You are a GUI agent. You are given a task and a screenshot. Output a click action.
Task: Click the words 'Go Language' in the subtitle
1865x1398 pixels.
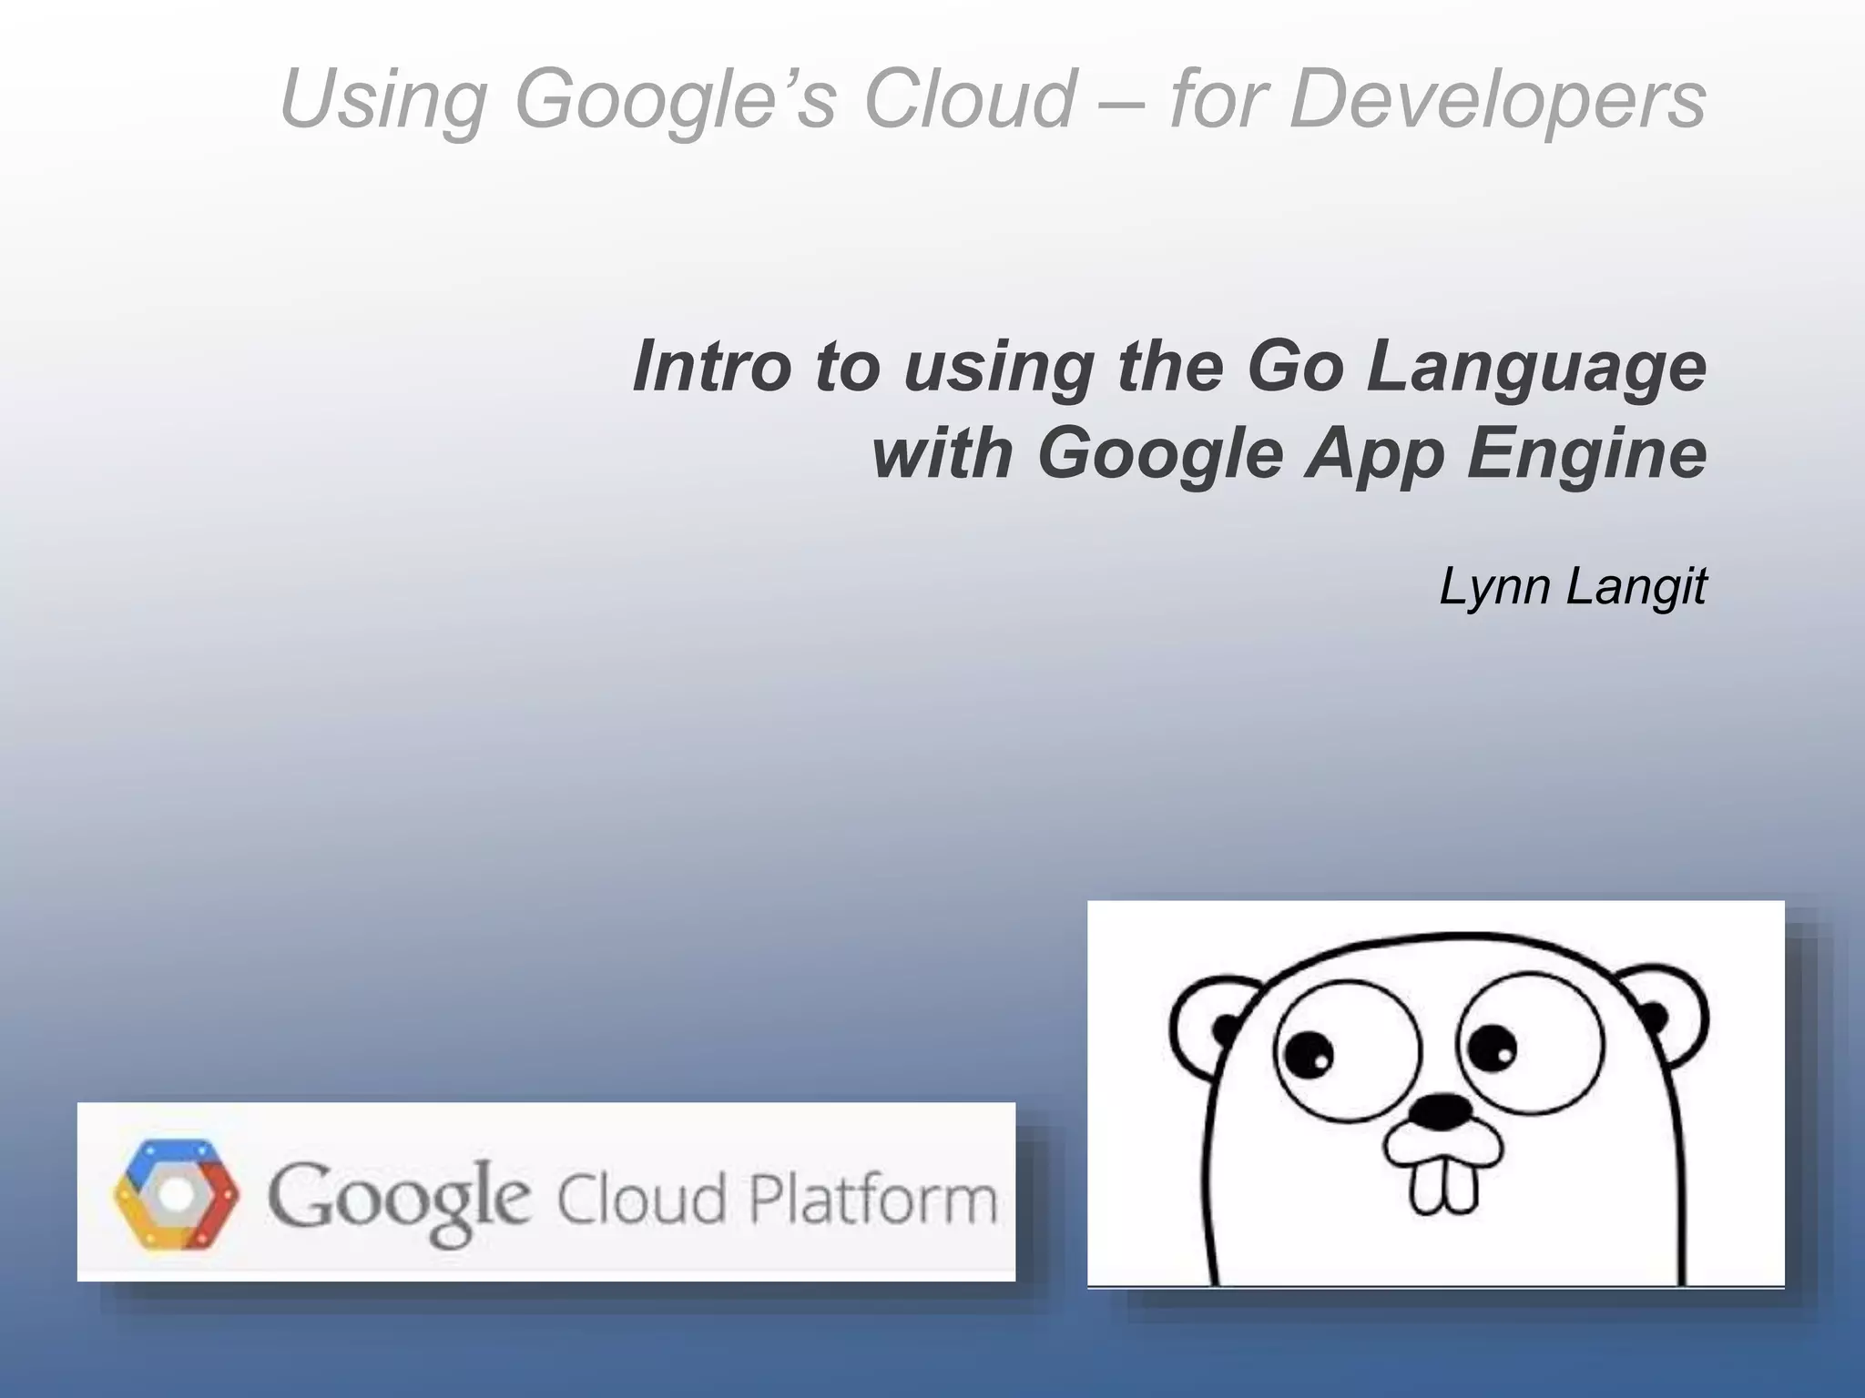(x=1475, y=366)
